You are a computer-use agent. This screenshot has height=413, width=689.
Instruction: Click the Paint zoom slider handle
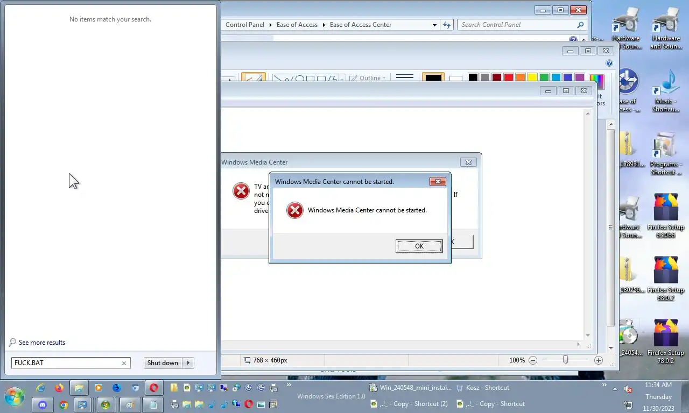tap(565, 360)
